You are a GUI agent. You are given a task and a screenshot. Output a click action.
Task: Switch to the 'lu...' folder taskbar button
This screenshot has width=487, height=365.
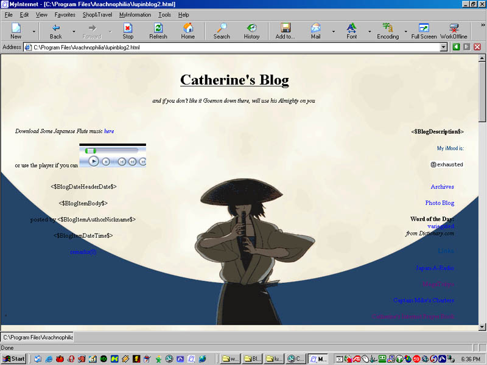(274, 359)
